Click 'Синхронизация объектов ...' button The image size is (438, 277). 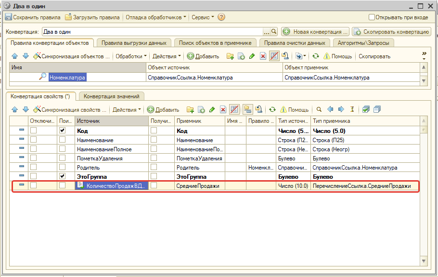click(72, 56)
